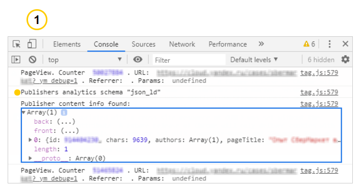Click the Filter input field
Screen dimensions: 361x186
189,60
